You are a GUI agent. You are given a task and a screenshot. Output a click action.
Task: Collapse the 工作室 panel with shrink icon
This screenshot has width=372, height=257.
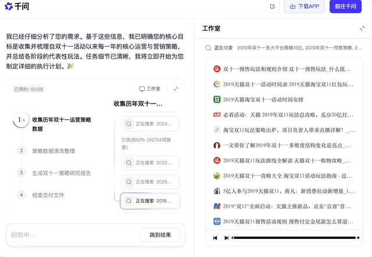(362, 28)
